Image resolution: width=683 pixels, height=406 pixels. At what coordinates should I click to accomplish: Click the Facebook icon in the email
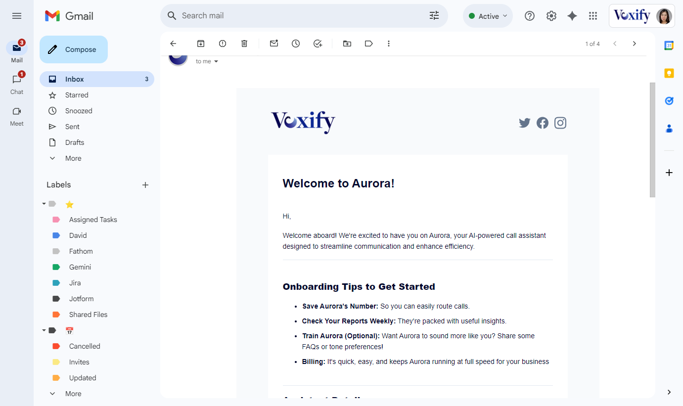coord(543,123)
